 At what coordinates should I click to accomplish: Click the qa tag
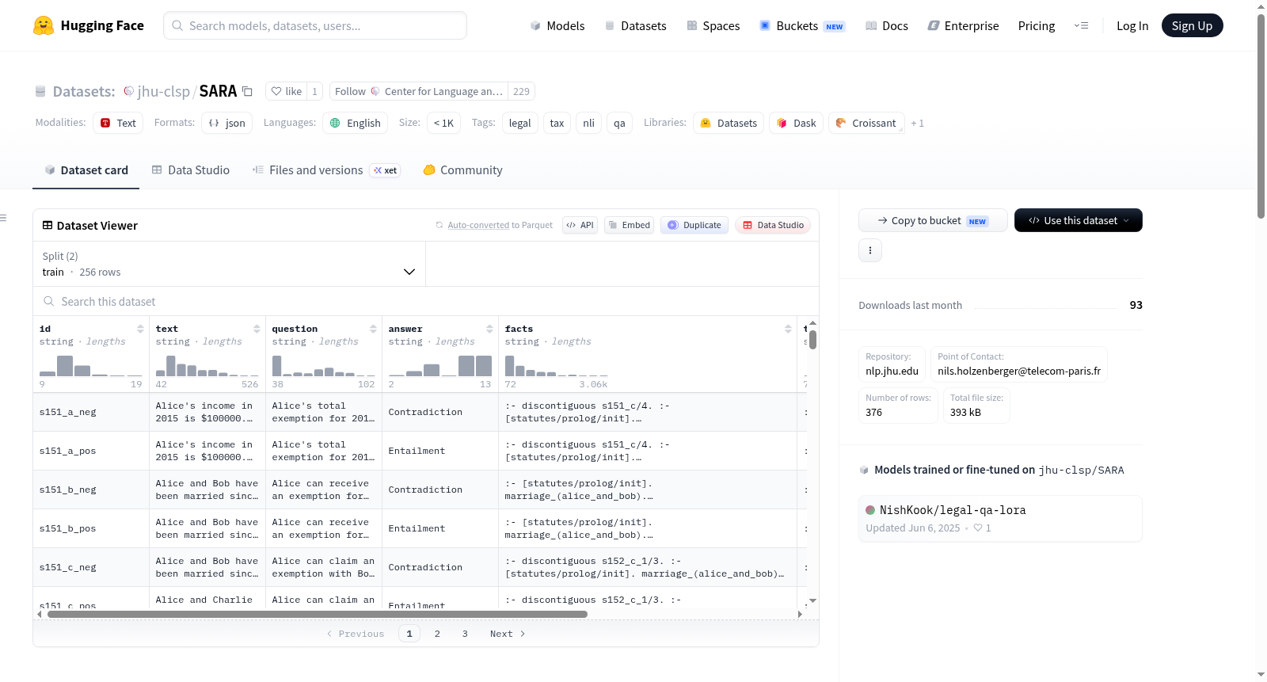point(619,123)
